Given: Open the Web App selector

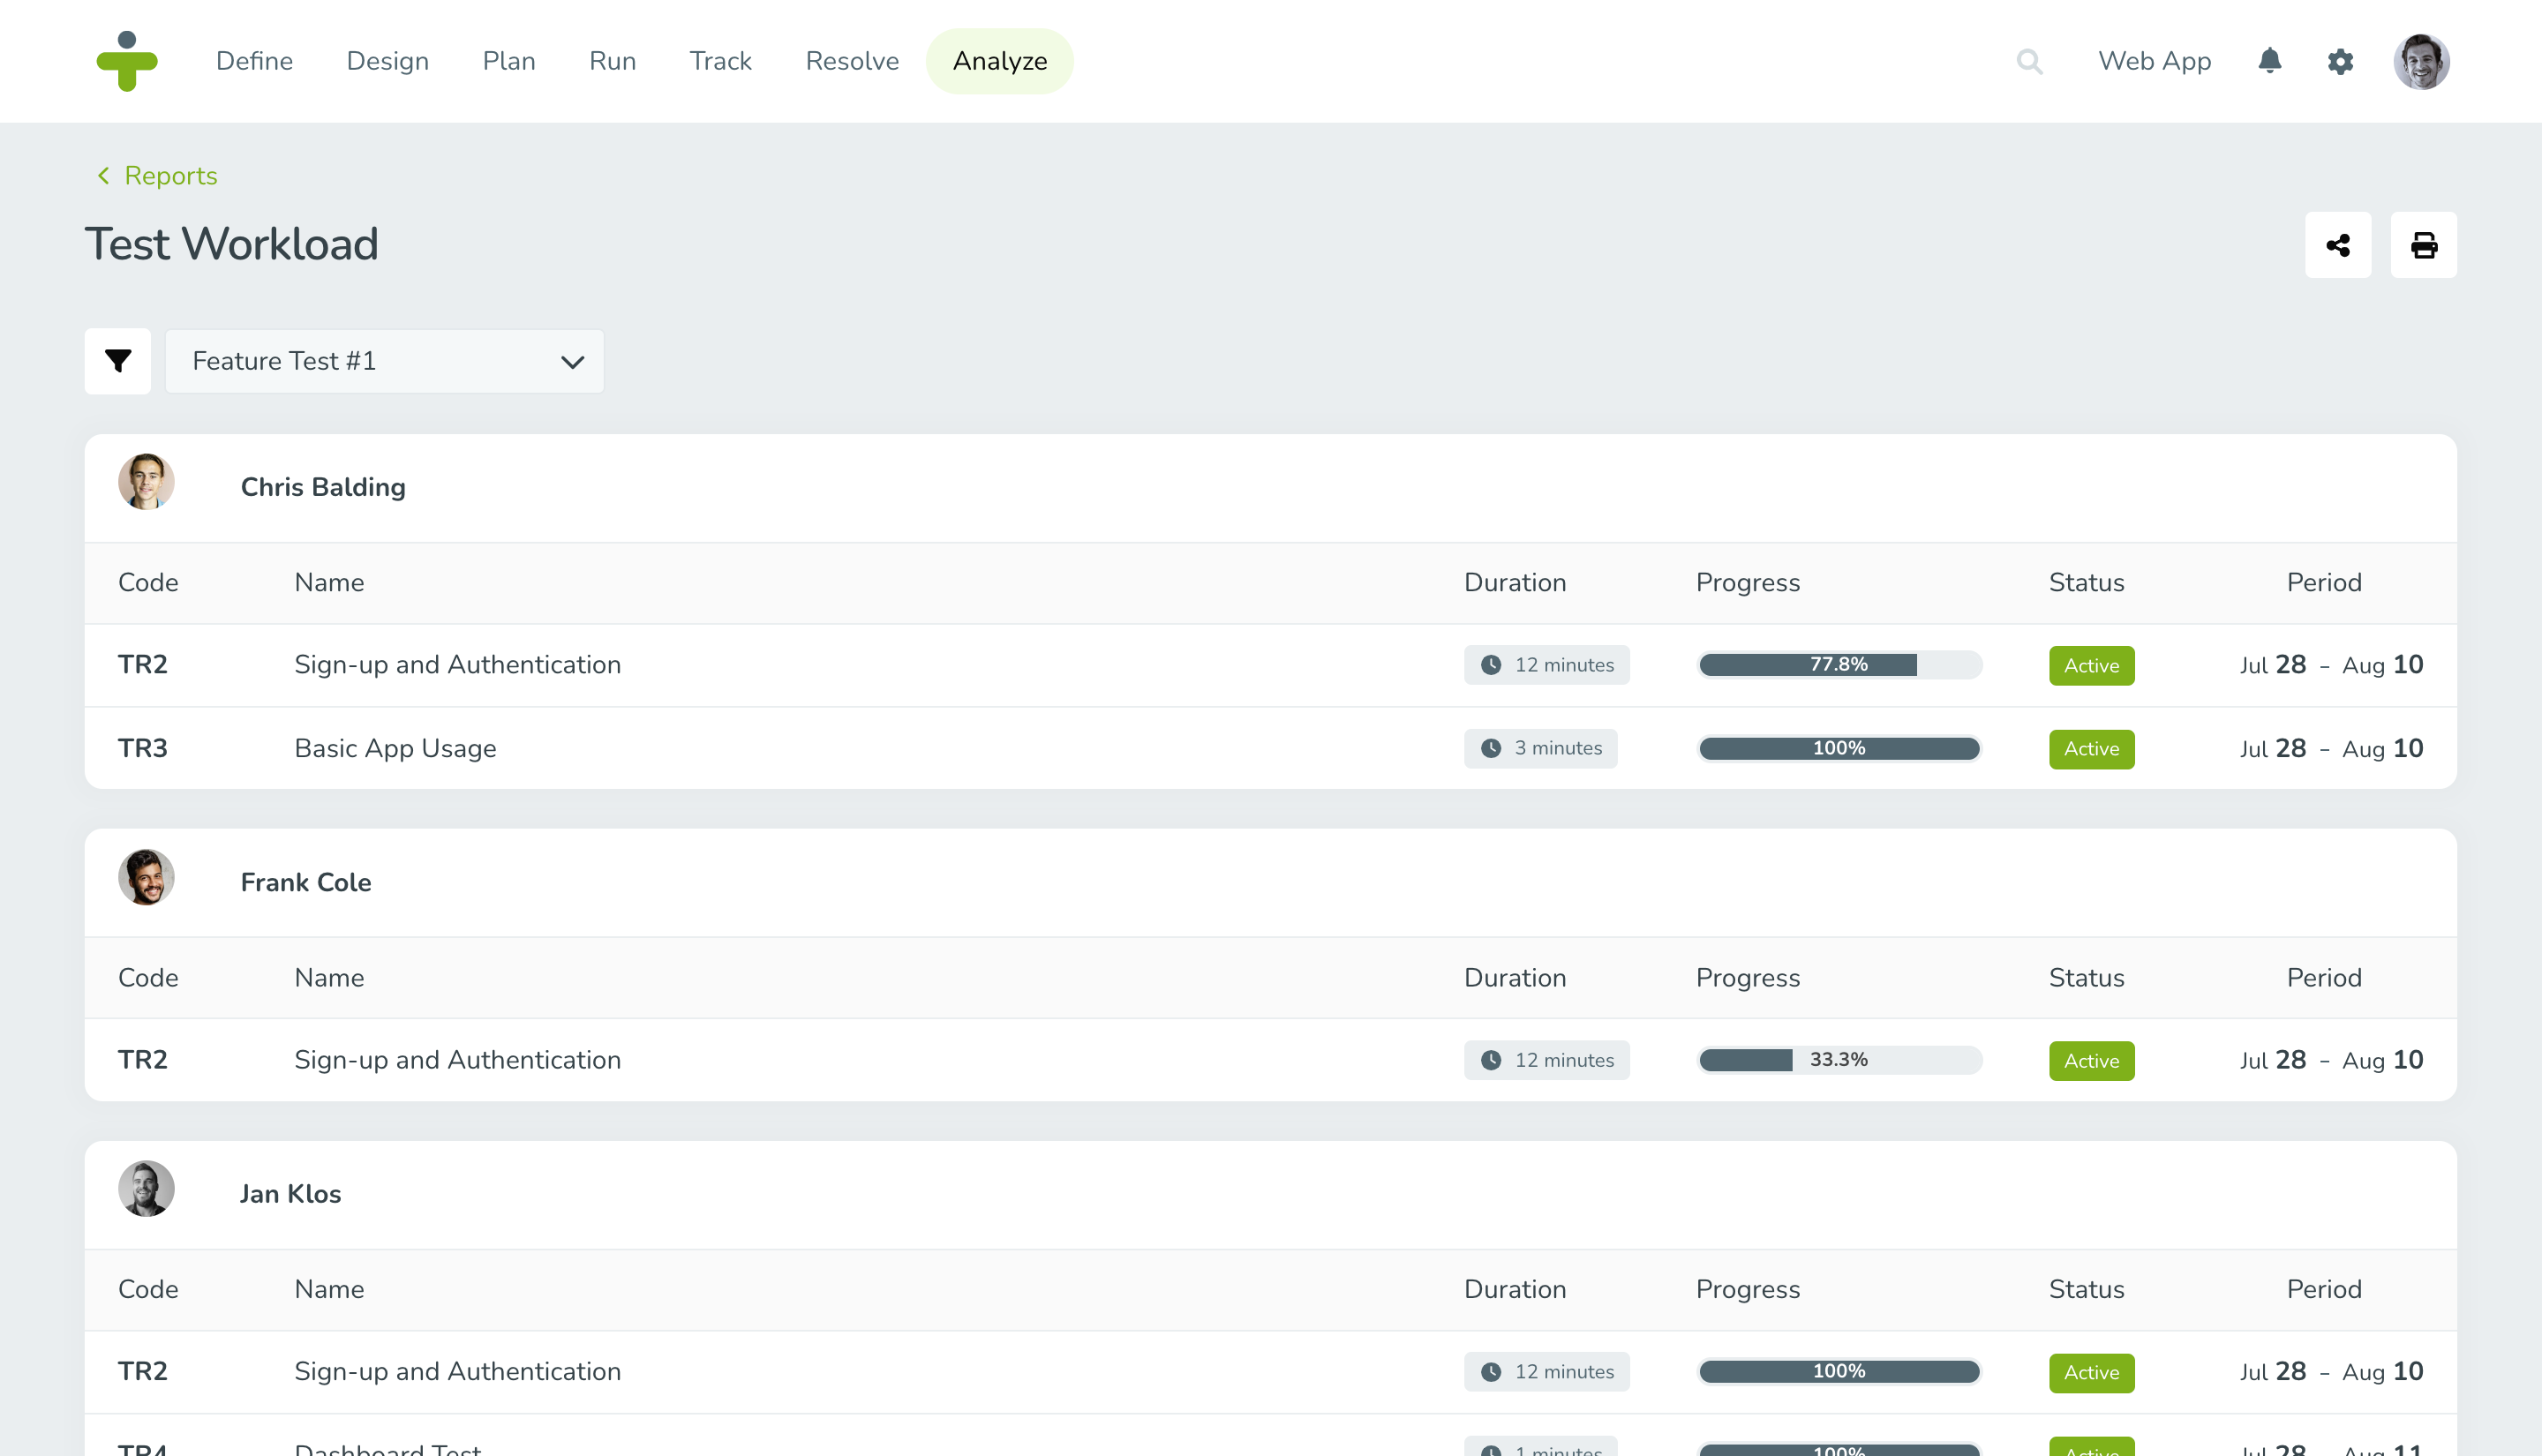Looking at the screenshot, I should [2155, 61].
